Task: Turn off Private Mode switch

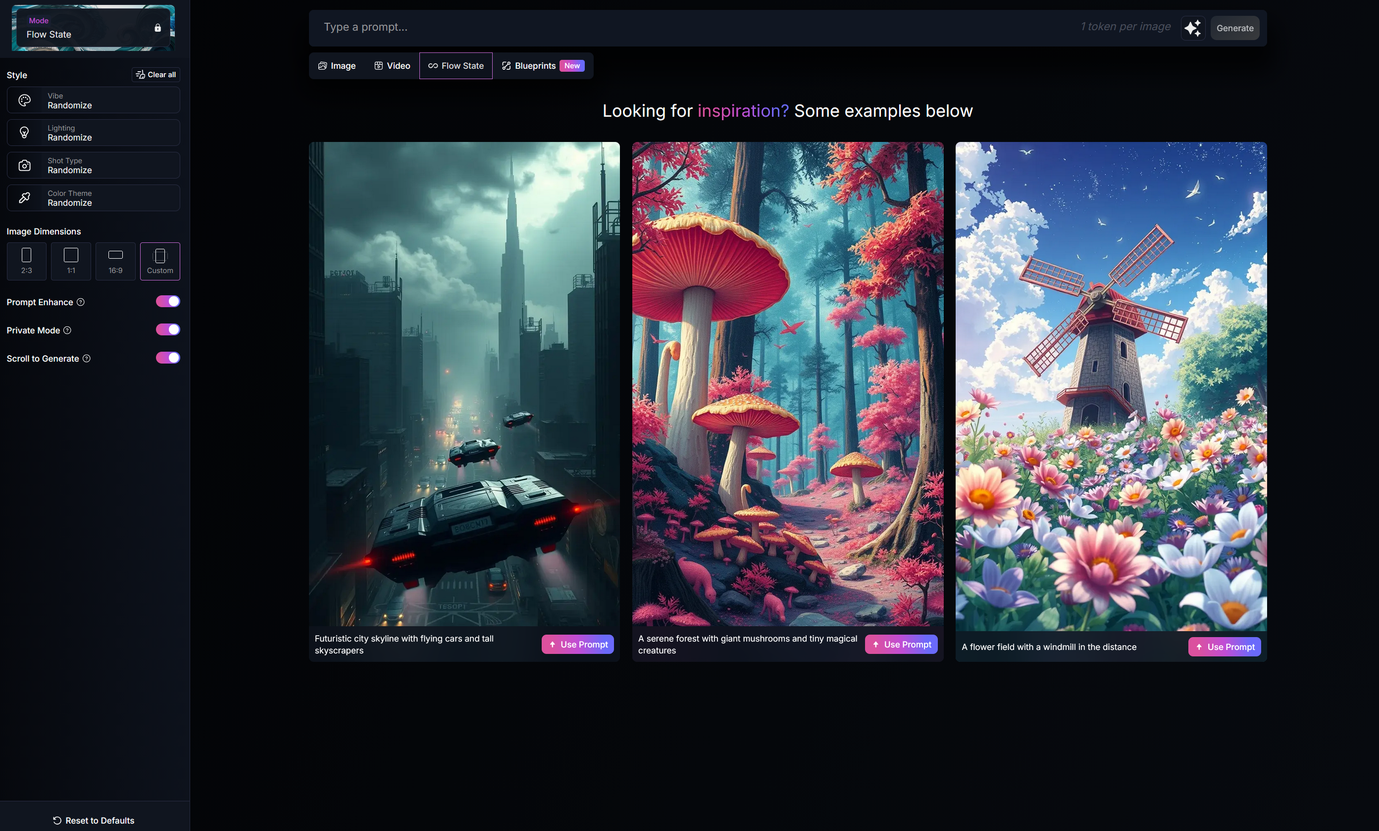Action: pyautogui.click(x=168, y=329)
